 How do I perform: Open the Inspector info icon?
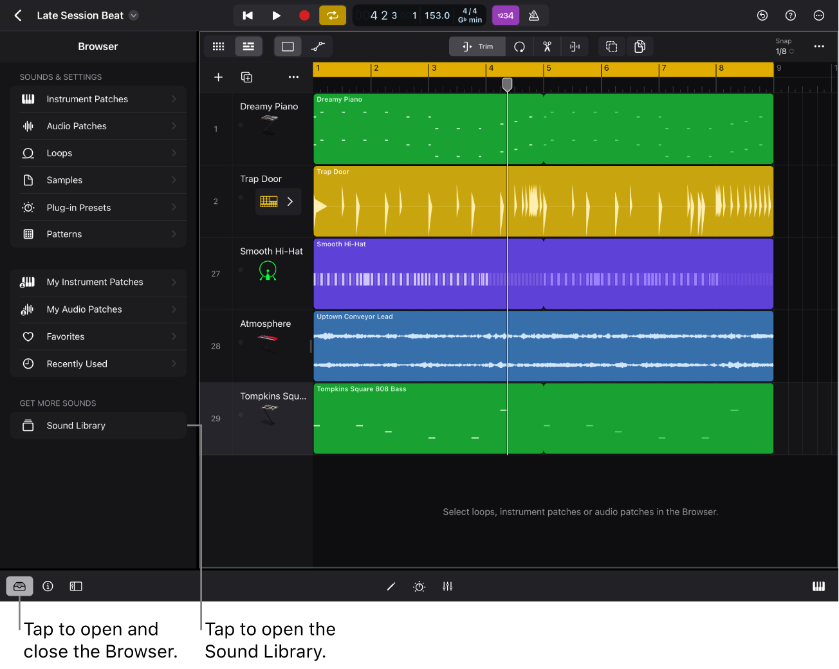tap(48, 586)
